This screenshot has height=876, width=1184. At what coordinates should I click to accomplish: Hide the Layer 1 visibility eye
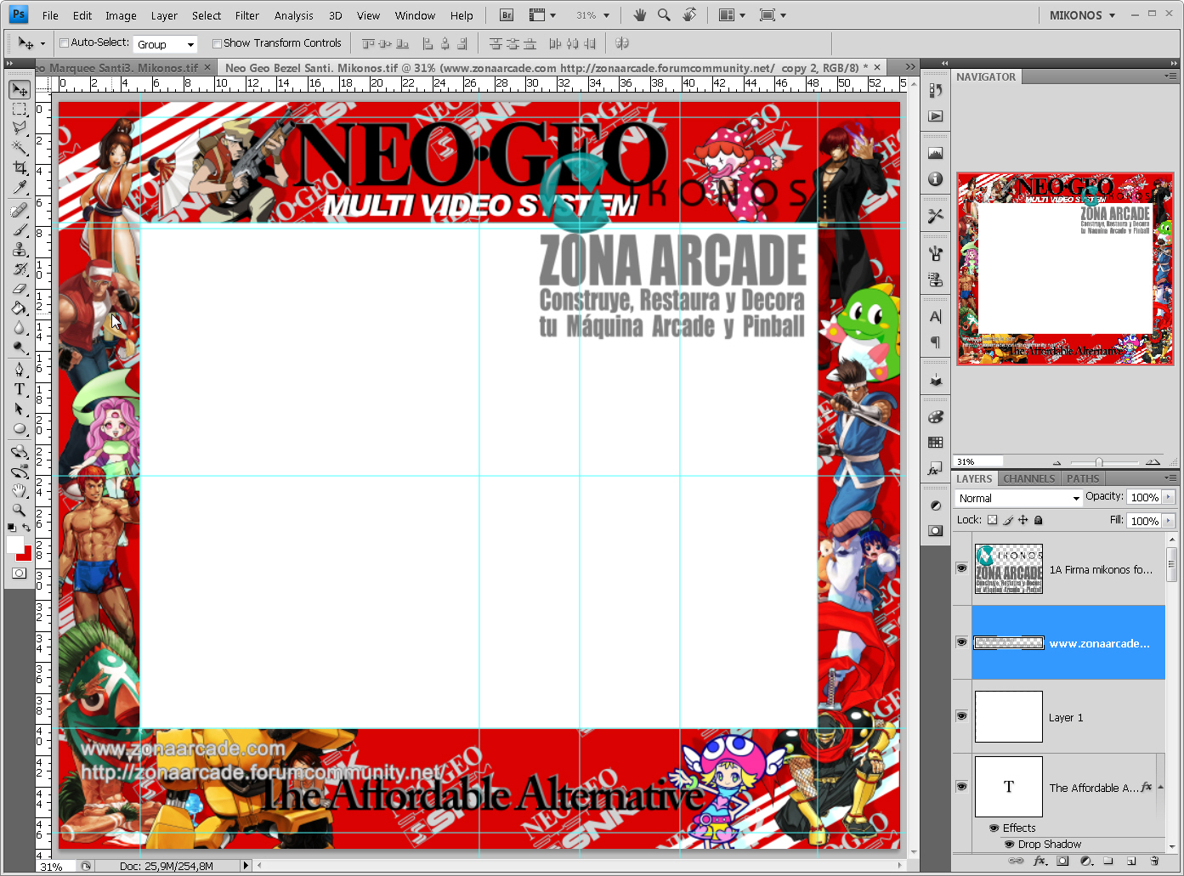pos(961,716)
